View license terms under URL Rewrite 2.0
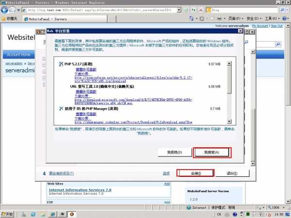Image resolution: width=291 pixels, height=218 pixels. pyautogui.click(x=86, y=92)
